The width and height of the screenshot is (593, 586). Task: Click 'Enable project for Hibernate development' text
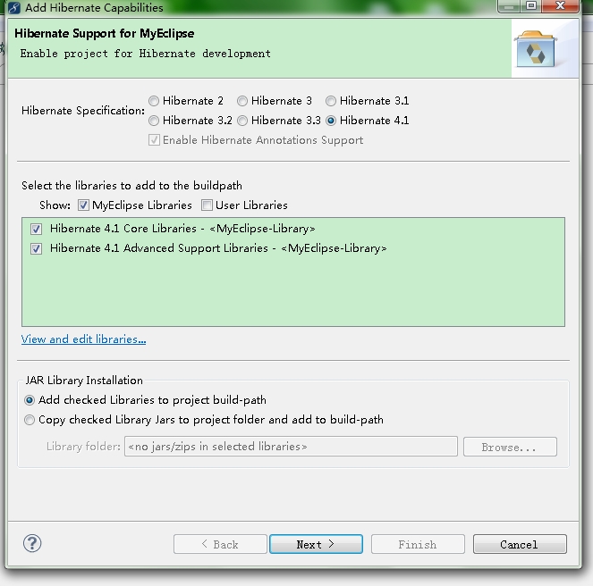click(145, 54)
